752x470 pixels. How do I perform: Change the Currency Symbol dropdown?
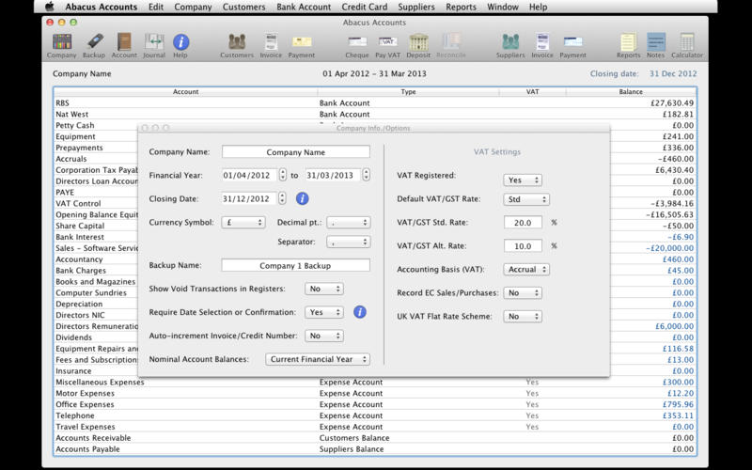tap(243, 222)
